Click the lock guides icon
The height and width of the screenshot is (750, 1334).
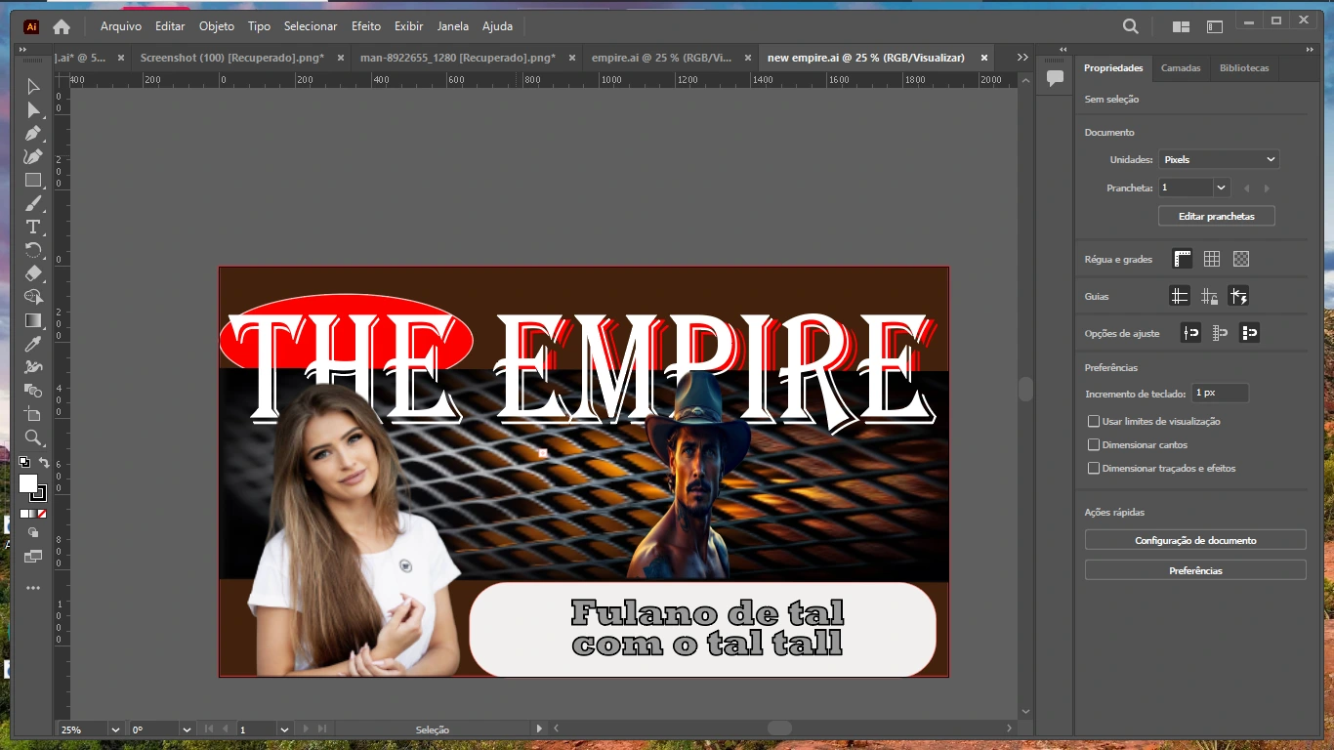pos(1209,296)
